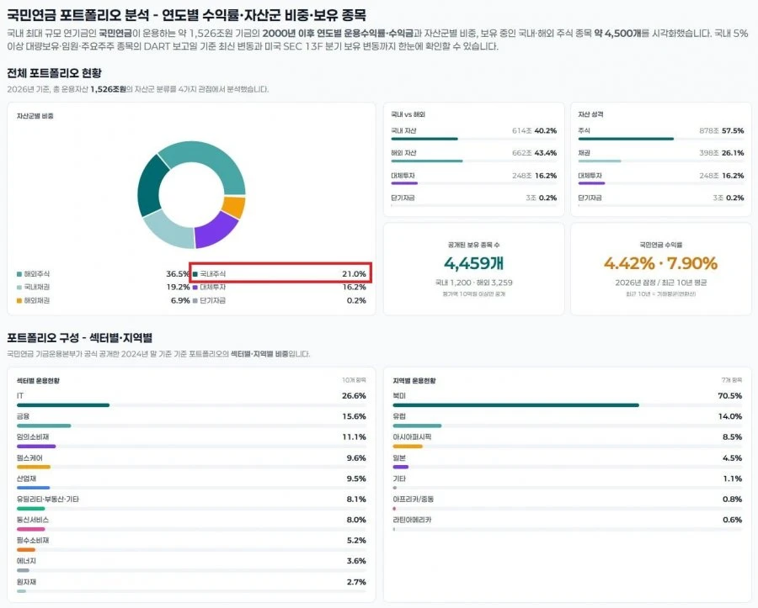The height and width of the screenshot is (608, 758).
Task: Click the 자산군별 비중 card title
Action: click(x=35, y=116)
